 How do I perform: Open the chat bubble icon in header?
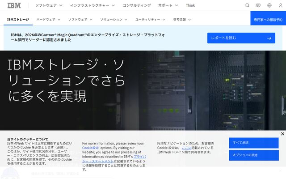258,5
